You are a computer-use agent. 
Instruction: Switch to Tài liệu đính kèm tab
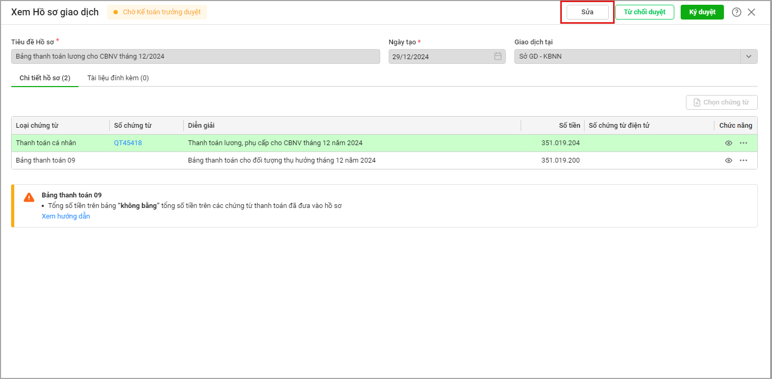118,78
